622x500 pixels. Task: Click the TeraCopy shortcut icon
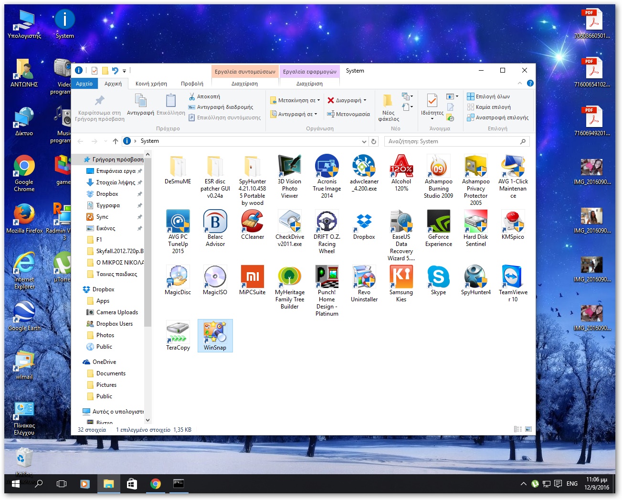(x=178, y=333)
